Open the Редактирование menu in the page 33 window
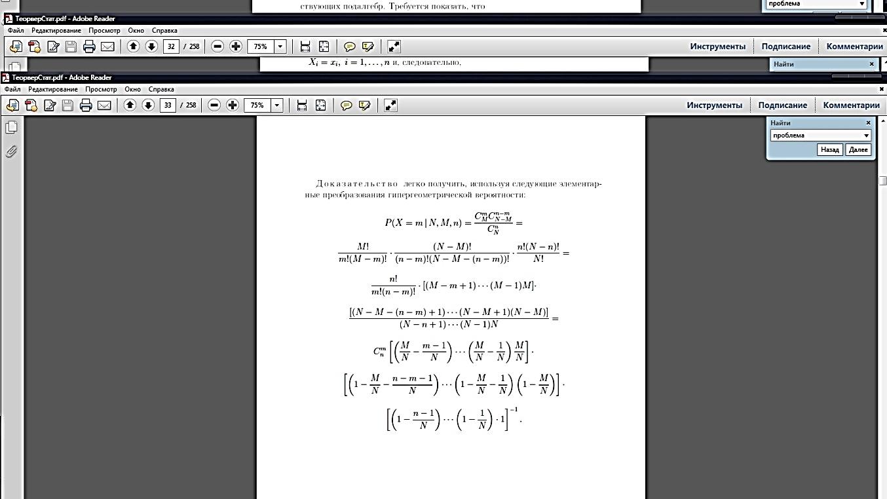The height and width of the screenshot is (499, 887). click(53, 89)
